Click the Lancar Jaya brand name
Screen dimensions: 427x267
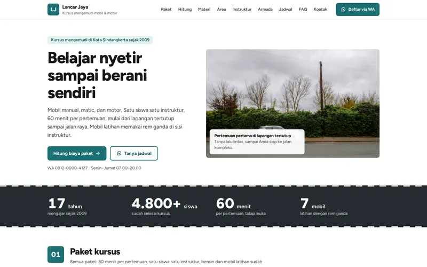(75, 7)
